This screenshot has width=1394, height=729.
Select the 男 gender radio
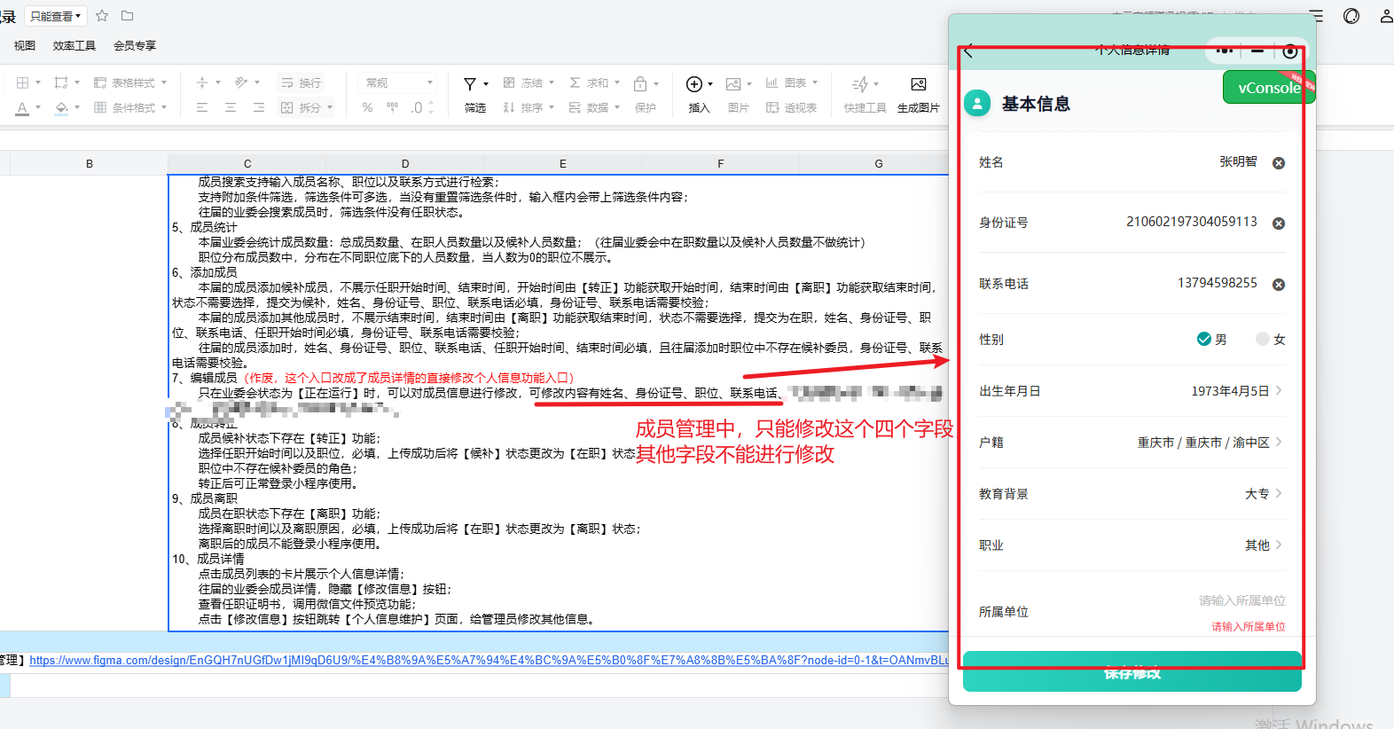[1204, 339]
